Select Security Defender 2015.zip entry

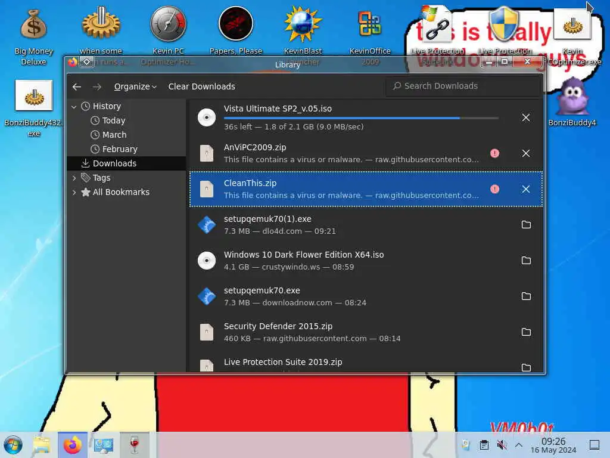[x=366, y=332]
